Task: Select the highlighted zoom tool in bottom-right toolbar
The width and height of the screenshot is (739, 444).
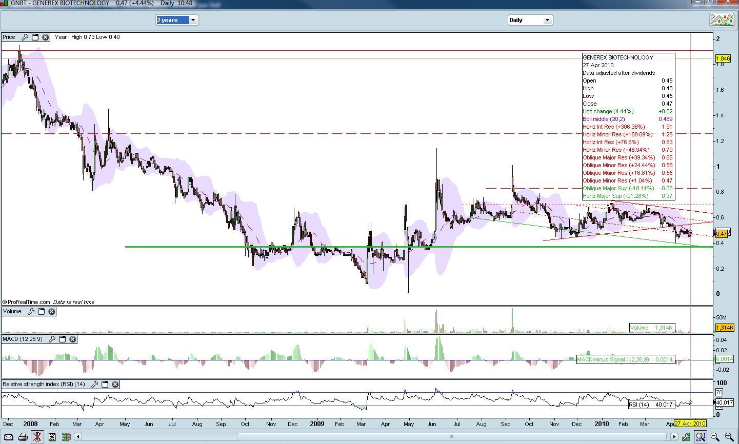Action: (x=700, y=437)
